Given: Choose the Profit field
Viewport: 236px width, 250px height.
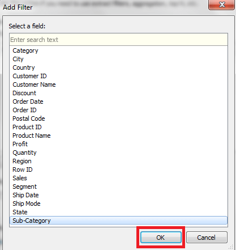Looking at the screenshot, I should [x=20, y=144].
